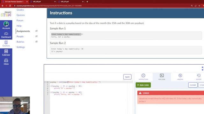Open course Settings link
Viewport: 204px width, 114px height.
20,47
